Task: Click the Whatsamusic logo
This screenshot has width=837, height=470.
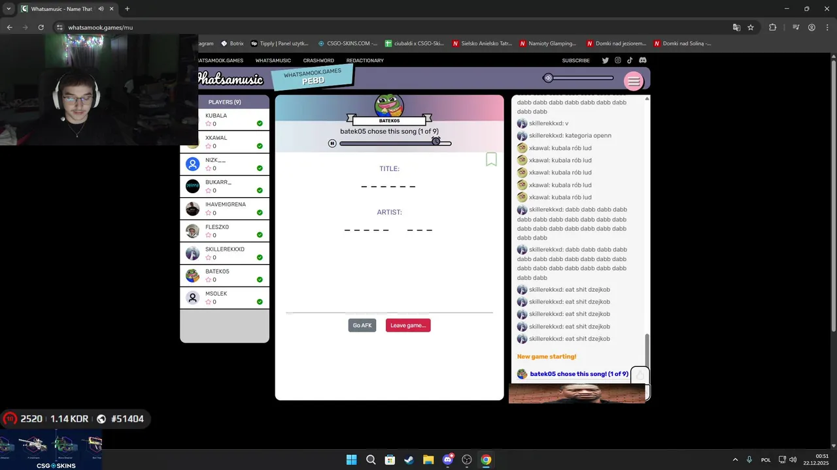Action: click(x=230, y=79)
